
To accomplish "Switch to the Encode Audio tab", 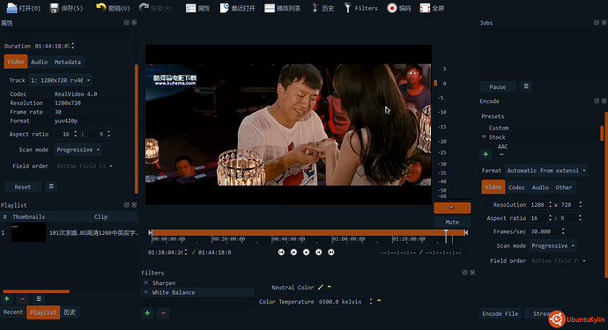I will (x=540, y=187).
